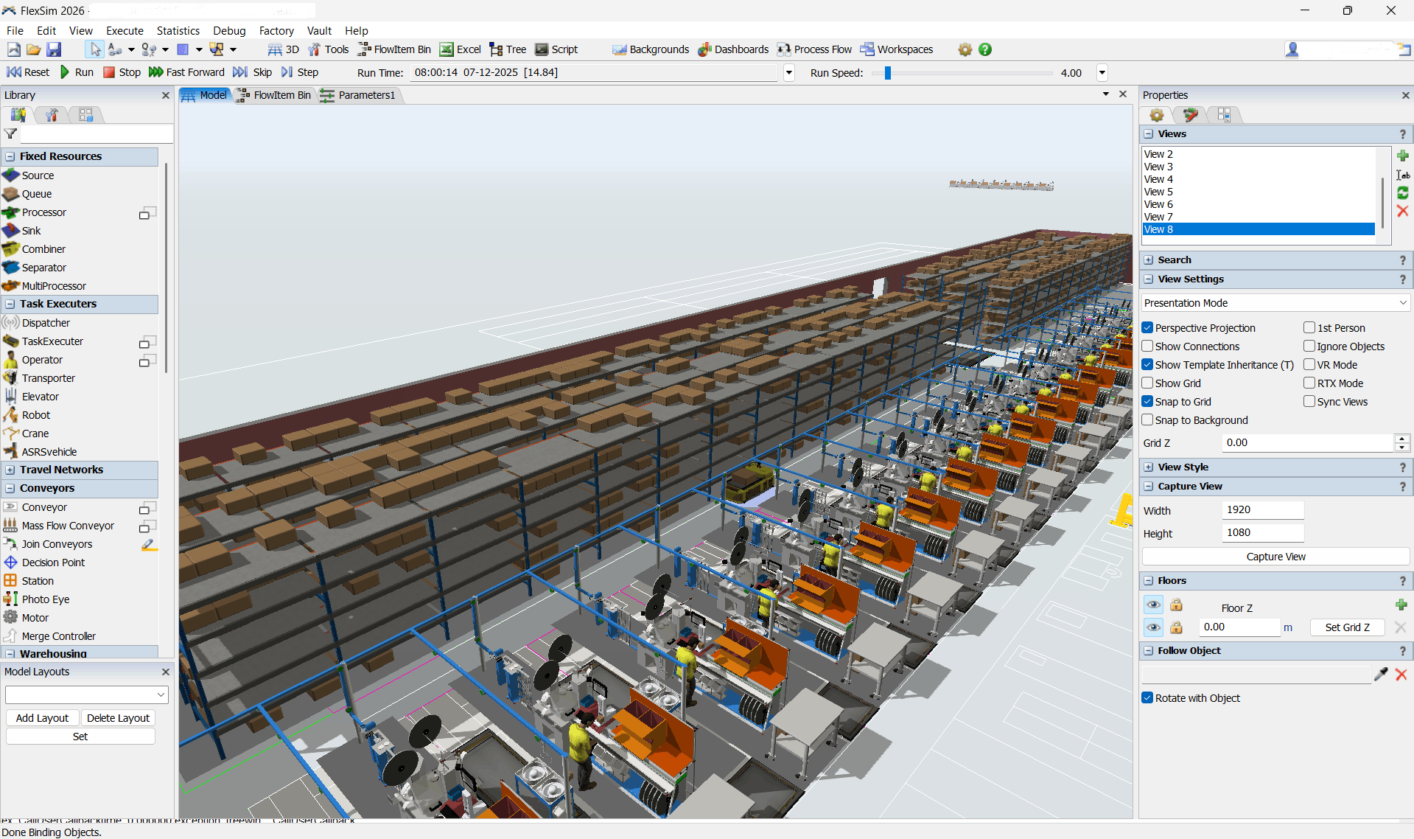Expand the View Style section
The image size is (1414, 839).
point(1149,467)
